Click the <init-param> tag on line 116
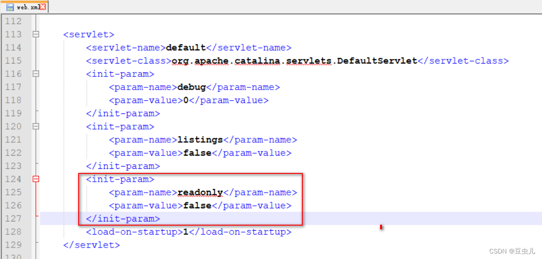The image size is (542, 259). coord(120,74)
